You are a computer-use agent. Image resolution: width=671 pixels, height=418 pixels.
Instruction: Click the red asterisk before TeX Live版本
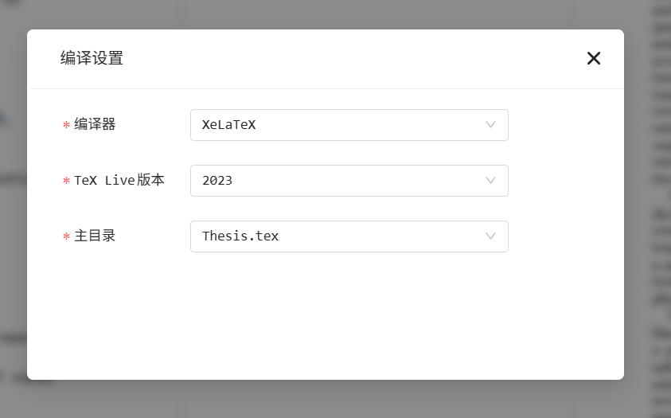point(66,181)
